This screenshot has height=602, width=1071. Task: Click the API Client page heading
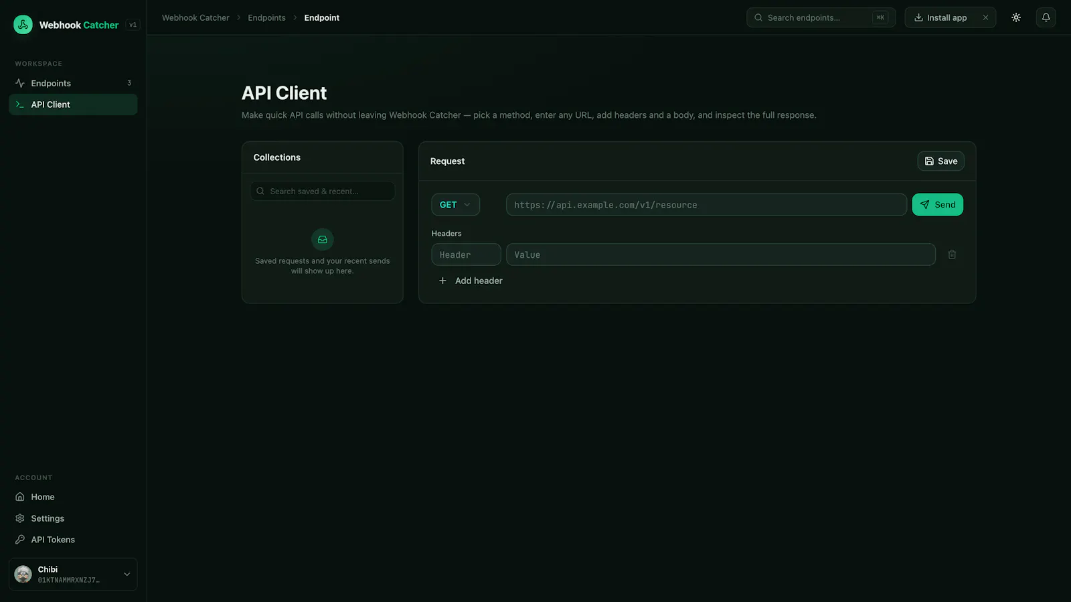pos(284,93)
